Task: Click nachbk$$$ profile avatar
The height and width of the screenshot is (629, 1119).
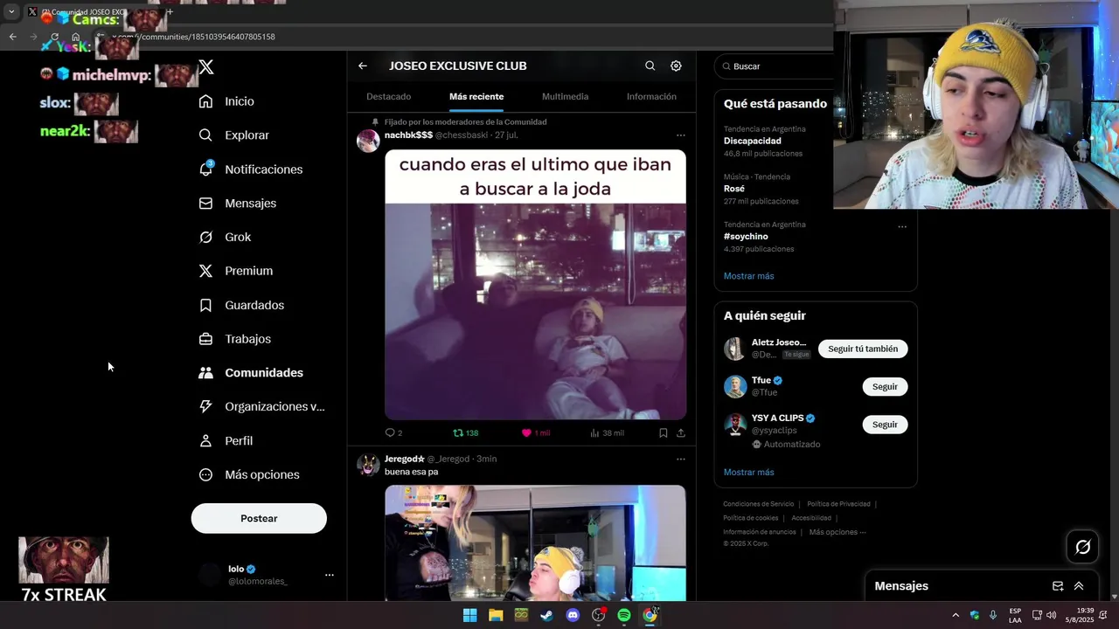Action: [x=368, y=141]
